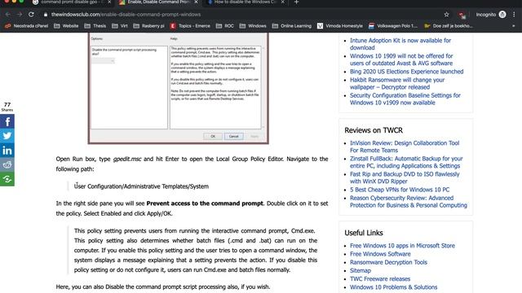Open the Virt bookmarks folder

tap(120, 26)
